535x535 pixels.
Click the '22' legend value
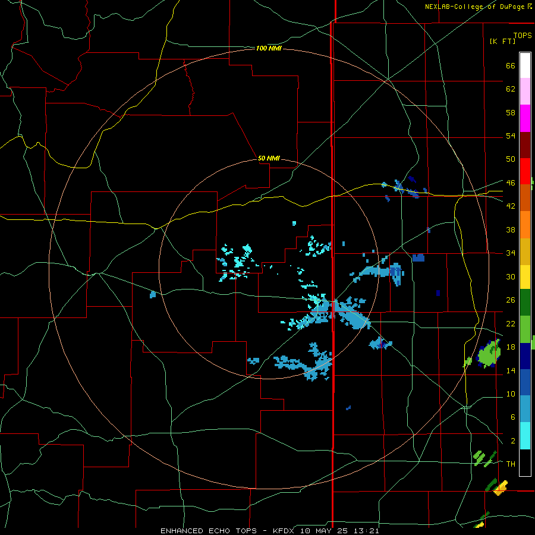click(511, 323)
